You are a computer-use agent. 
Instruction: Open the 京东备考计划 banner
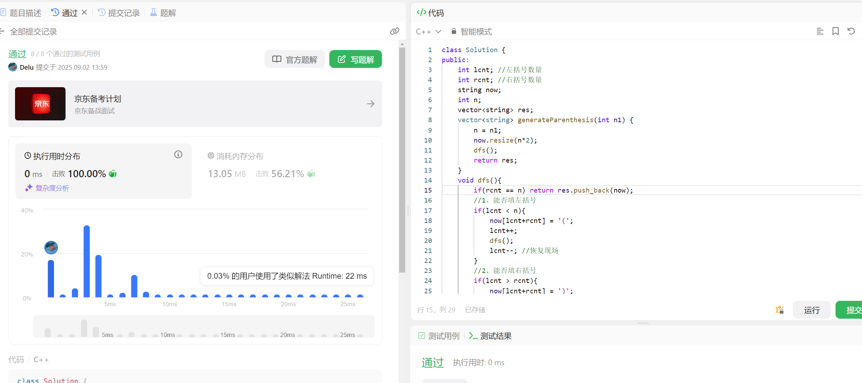coord(195,104)
